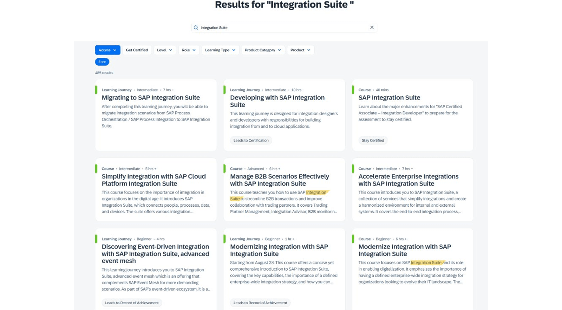Click the search magnifier icon
The height and width of the screenshot is (310, 562).
tap(196, 27)
